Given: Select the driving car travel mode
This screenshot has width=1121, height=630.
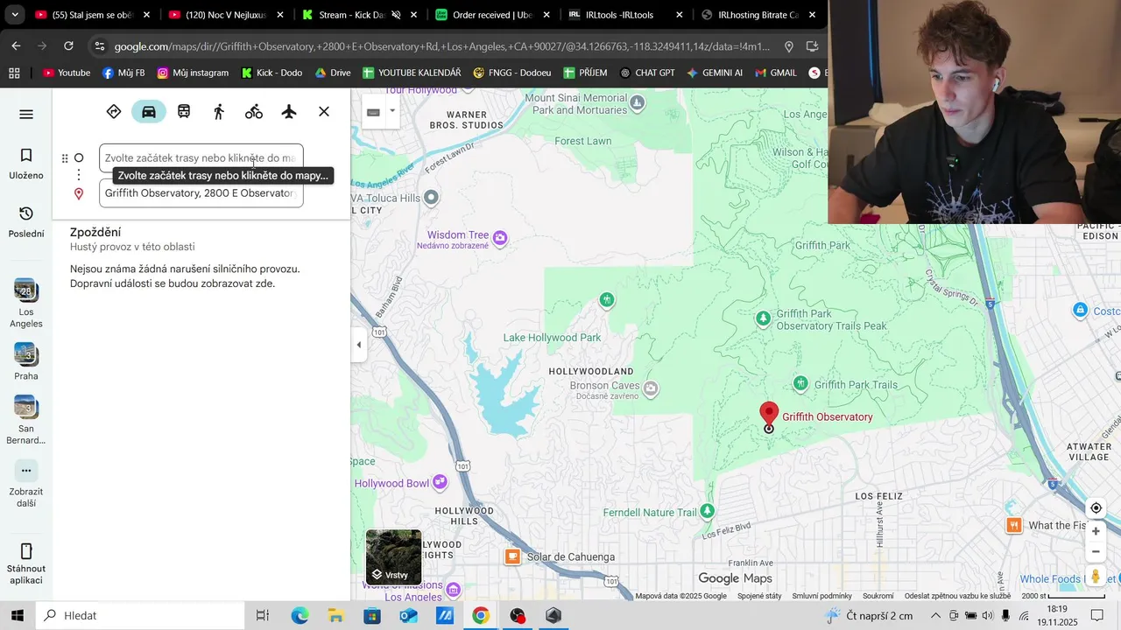Looking at the screenshot, I should click(x=149, y=111).
